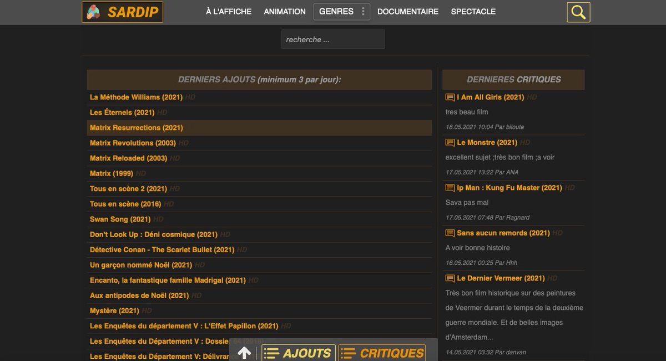Click comment icon beside I Am All Girls
Viewport: 666px width, 361px height.
(450, 97)
